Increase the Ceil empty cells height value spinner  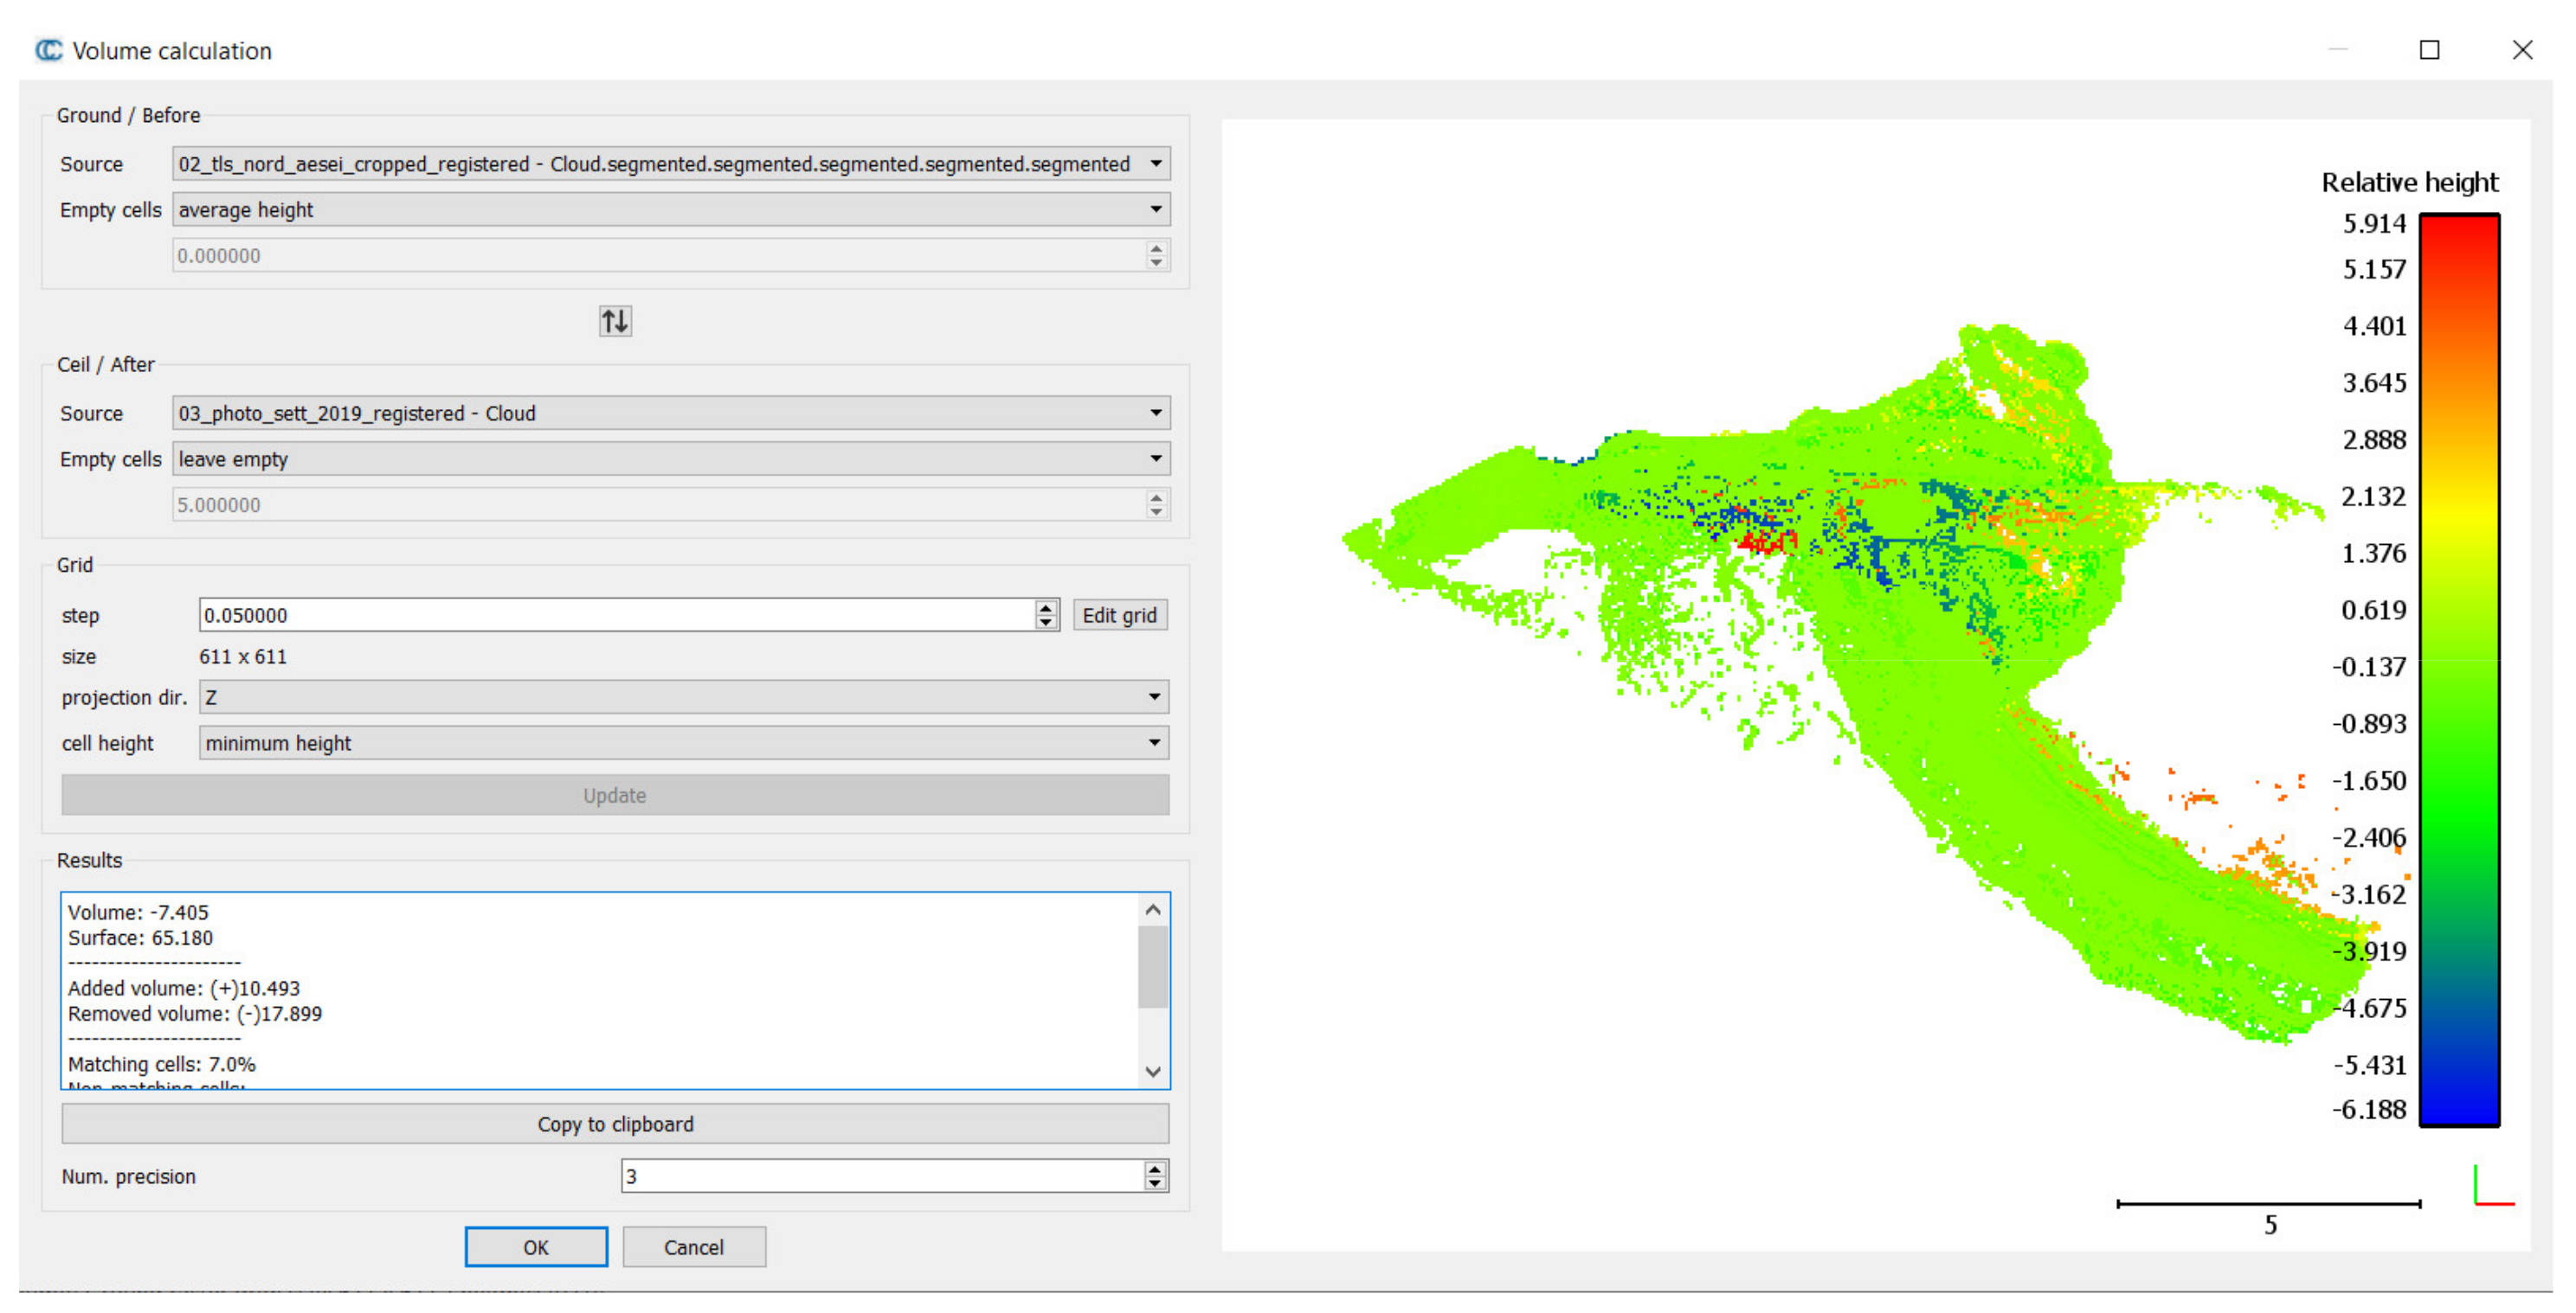pyautogui.click(x=1155, y=497)
